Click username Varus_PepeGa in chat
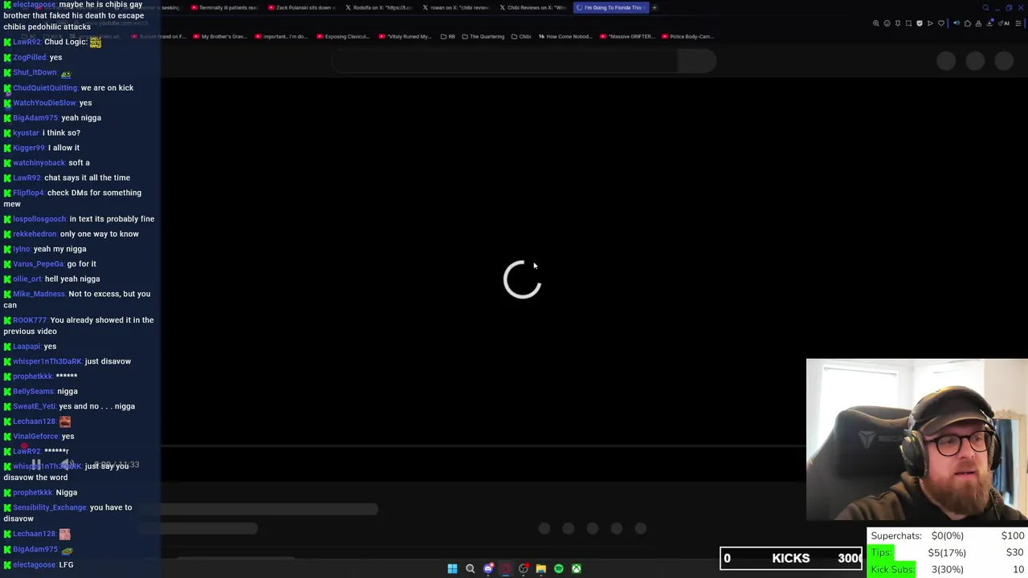 pyautogui.click(x=38, y=264)
